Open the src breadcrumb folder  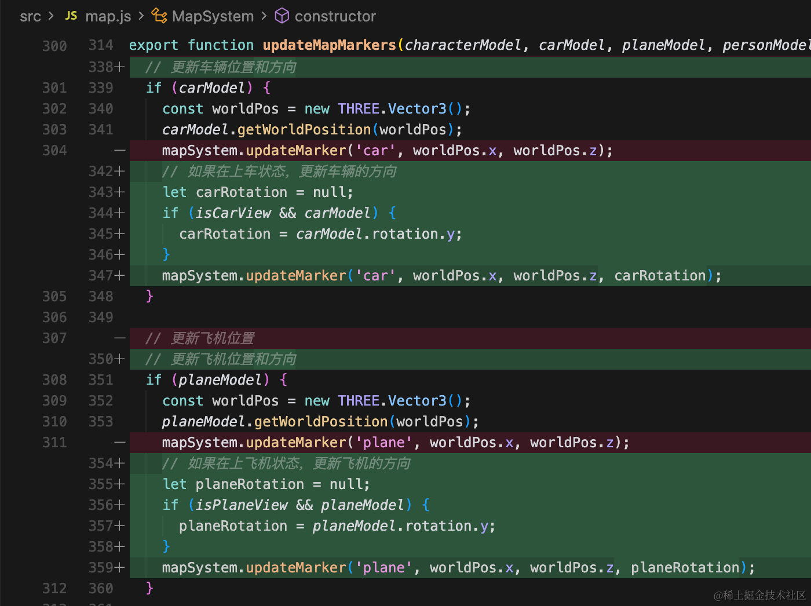30,16
